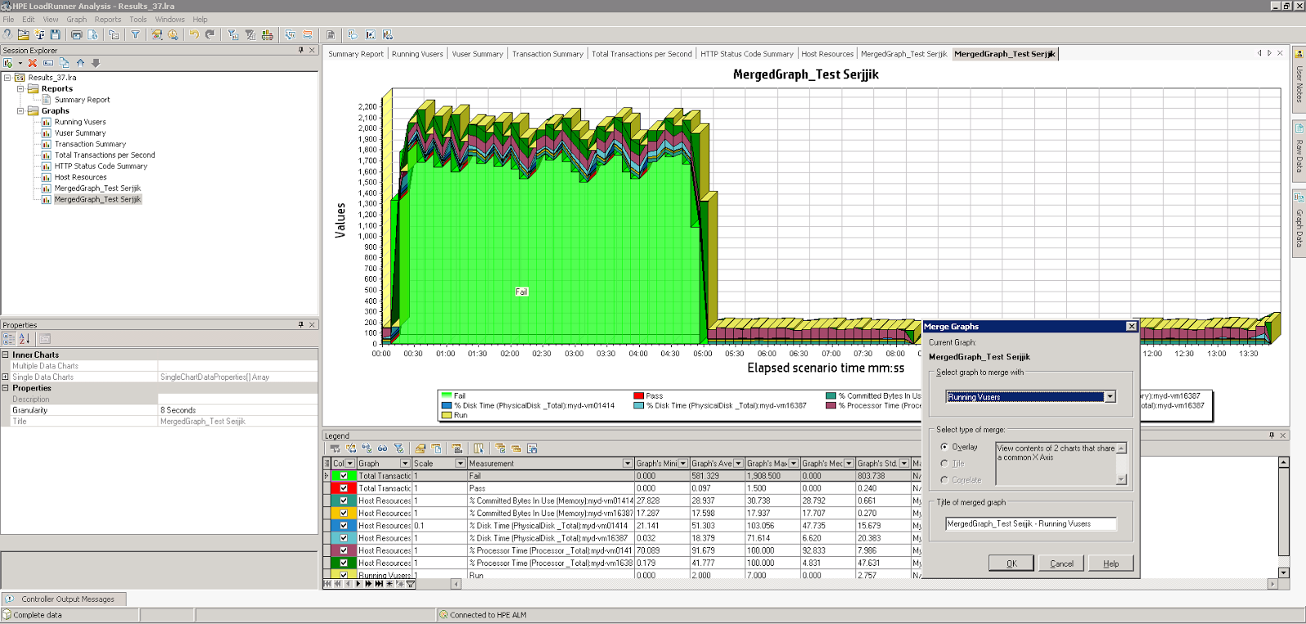Click rename icon in Session Explorer toolbar

pos(48,63)
